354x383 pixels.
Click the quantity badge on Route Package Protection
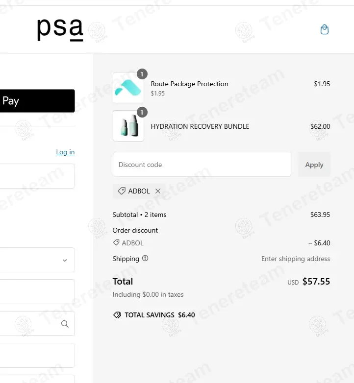click(x=142, y=74)
